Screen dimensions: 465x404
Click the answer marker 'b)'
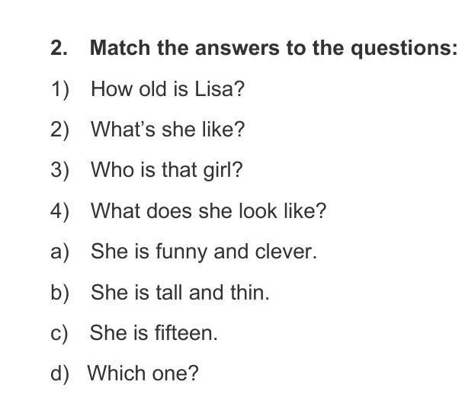[x=60, y=292]
